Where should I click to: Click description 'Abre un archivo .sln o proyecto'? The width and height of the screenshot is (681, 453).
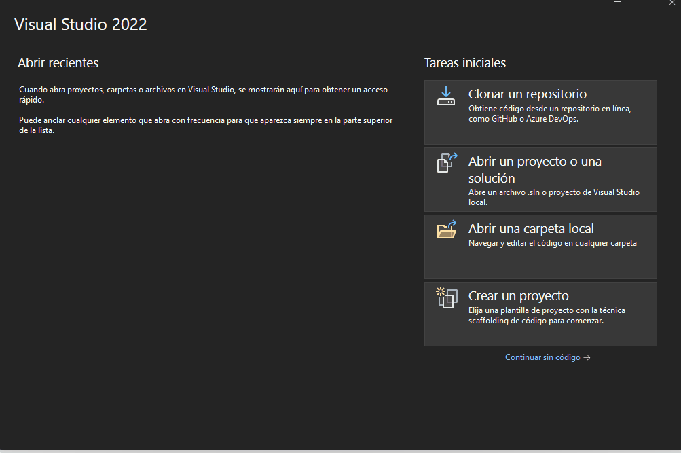[554, 197]
